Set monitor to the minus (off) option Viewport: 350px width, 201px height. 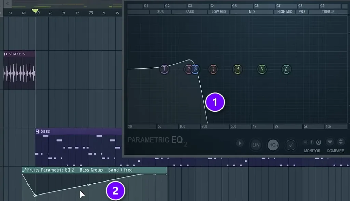coord(305,142)
